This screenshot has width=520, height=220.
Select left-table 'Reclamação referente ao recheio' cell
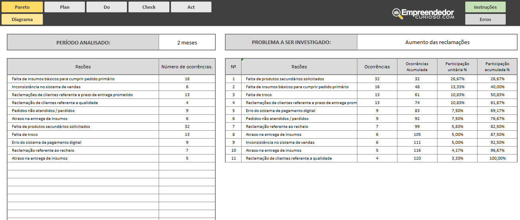point(83,150)
